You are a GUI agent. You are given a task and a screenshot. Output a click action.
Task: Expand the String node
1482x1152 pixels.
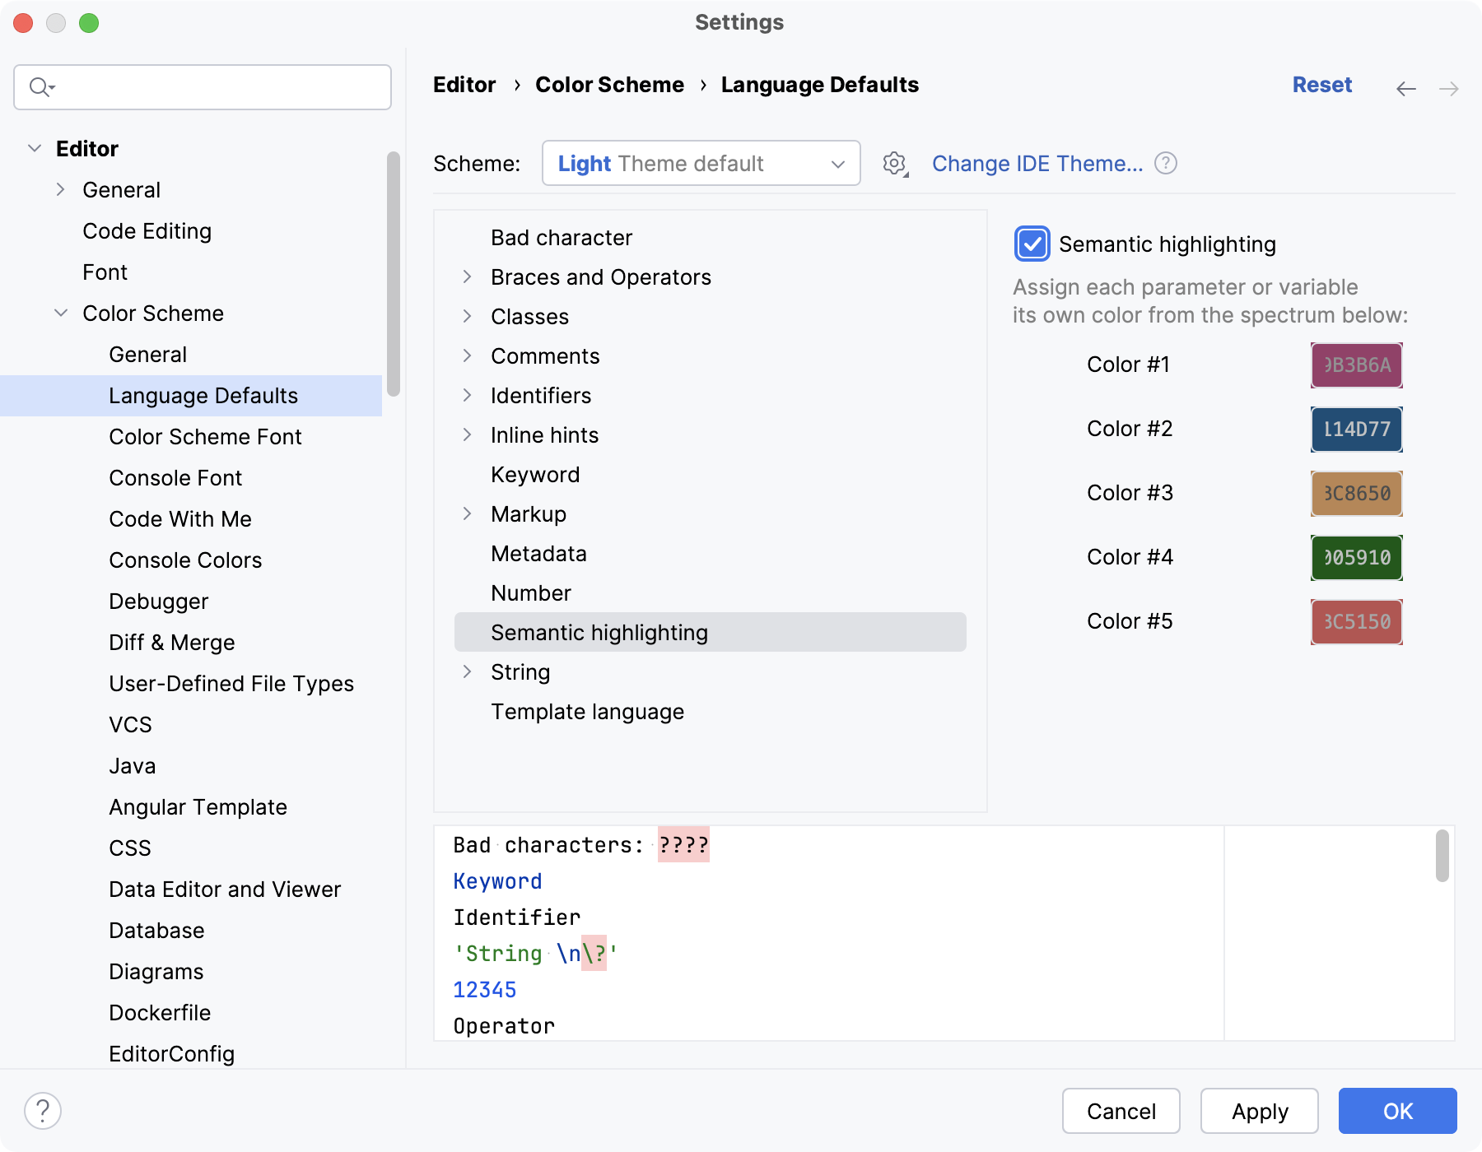pos(468,671)
